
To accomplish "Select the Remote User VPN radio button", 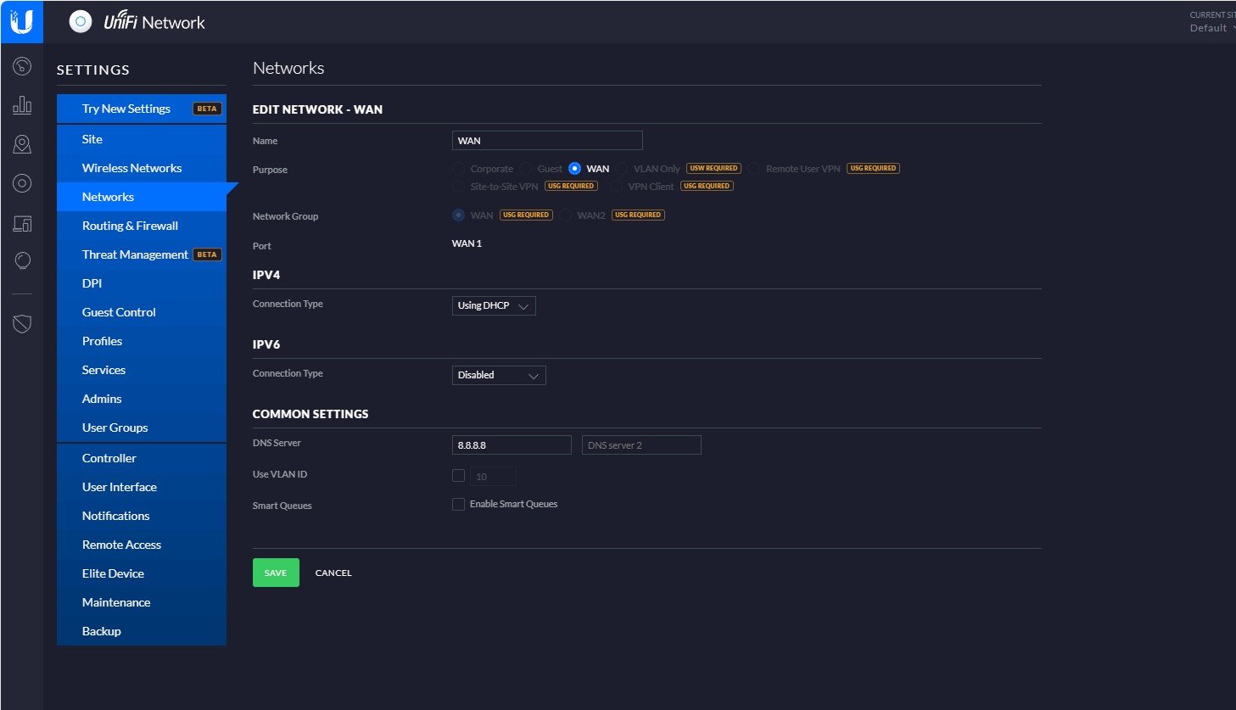I will pyautogui.click(x=754, y=169).
